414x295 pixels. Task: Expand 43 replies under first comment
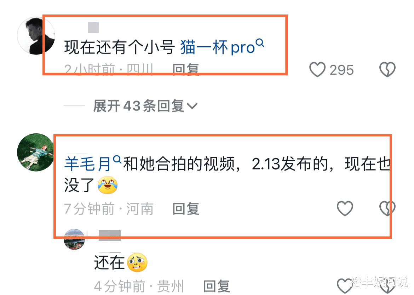click(x=145, y=106)
